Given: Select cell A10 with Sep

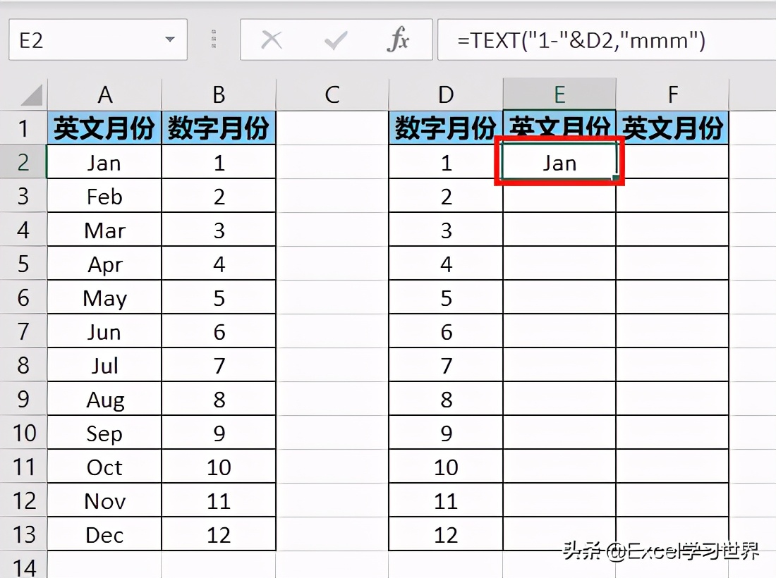Looking at the screenshot, I should [x=104, y=433].
